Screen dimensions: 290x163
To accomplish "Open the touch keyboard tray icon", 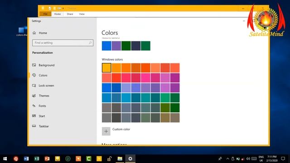I will point(254,158).
